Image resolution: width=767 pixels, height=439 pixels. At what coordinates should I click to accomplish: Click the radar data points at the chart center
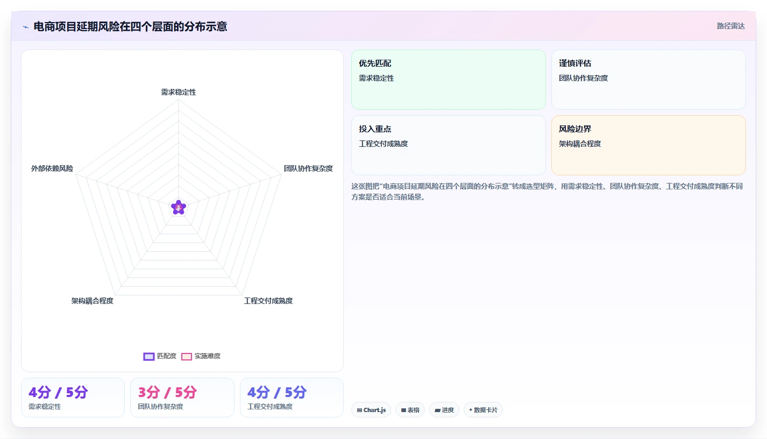[x=179, y=207]
